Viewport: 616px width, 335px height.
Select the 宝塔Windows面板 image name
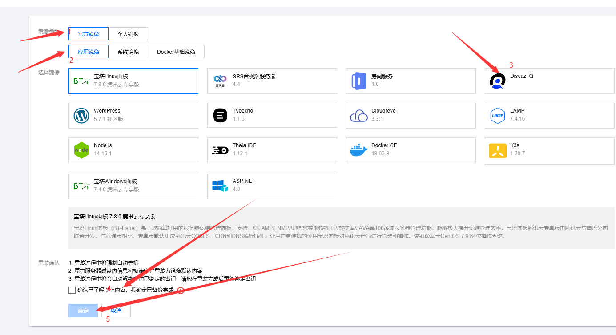(x=115, y=182)
